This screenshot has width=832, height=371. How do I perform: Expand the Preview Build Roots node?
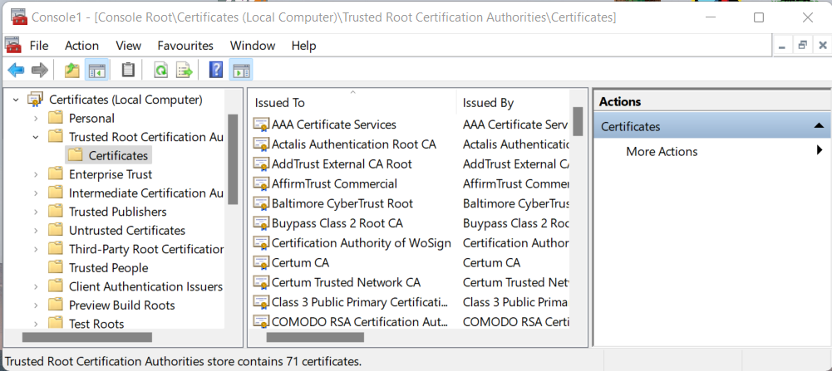[36, 305]
